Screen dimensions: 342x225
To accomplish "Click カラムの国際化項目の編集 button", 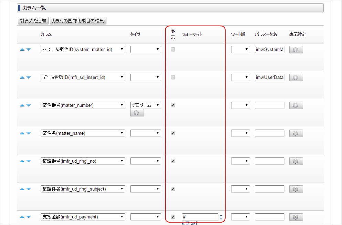I will point(78,21).
